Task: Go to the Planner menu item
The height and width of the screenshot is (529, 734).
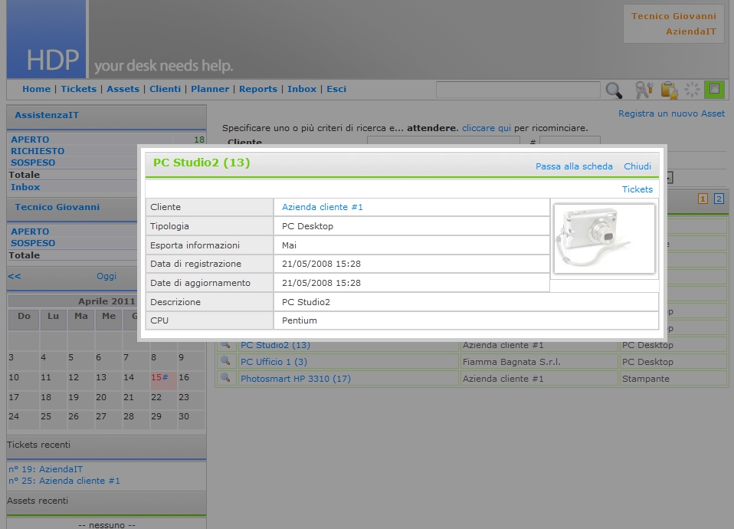Action: point(210,89)
